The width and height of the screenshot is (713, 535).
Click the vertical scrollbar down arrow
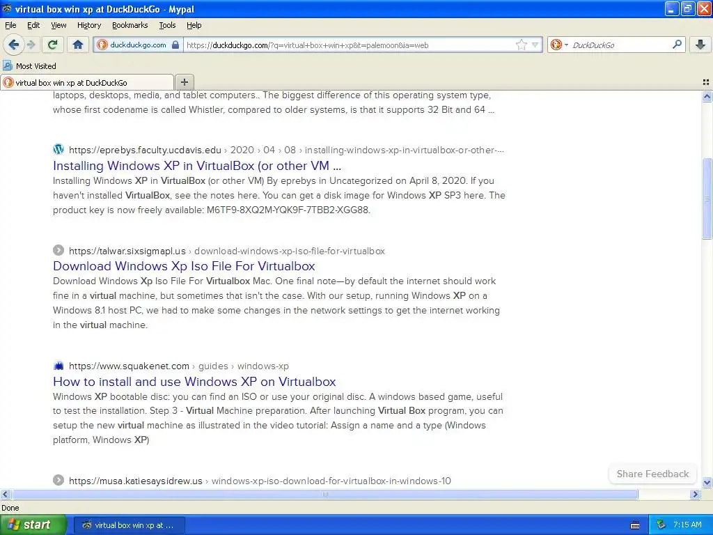pos(707,482)
